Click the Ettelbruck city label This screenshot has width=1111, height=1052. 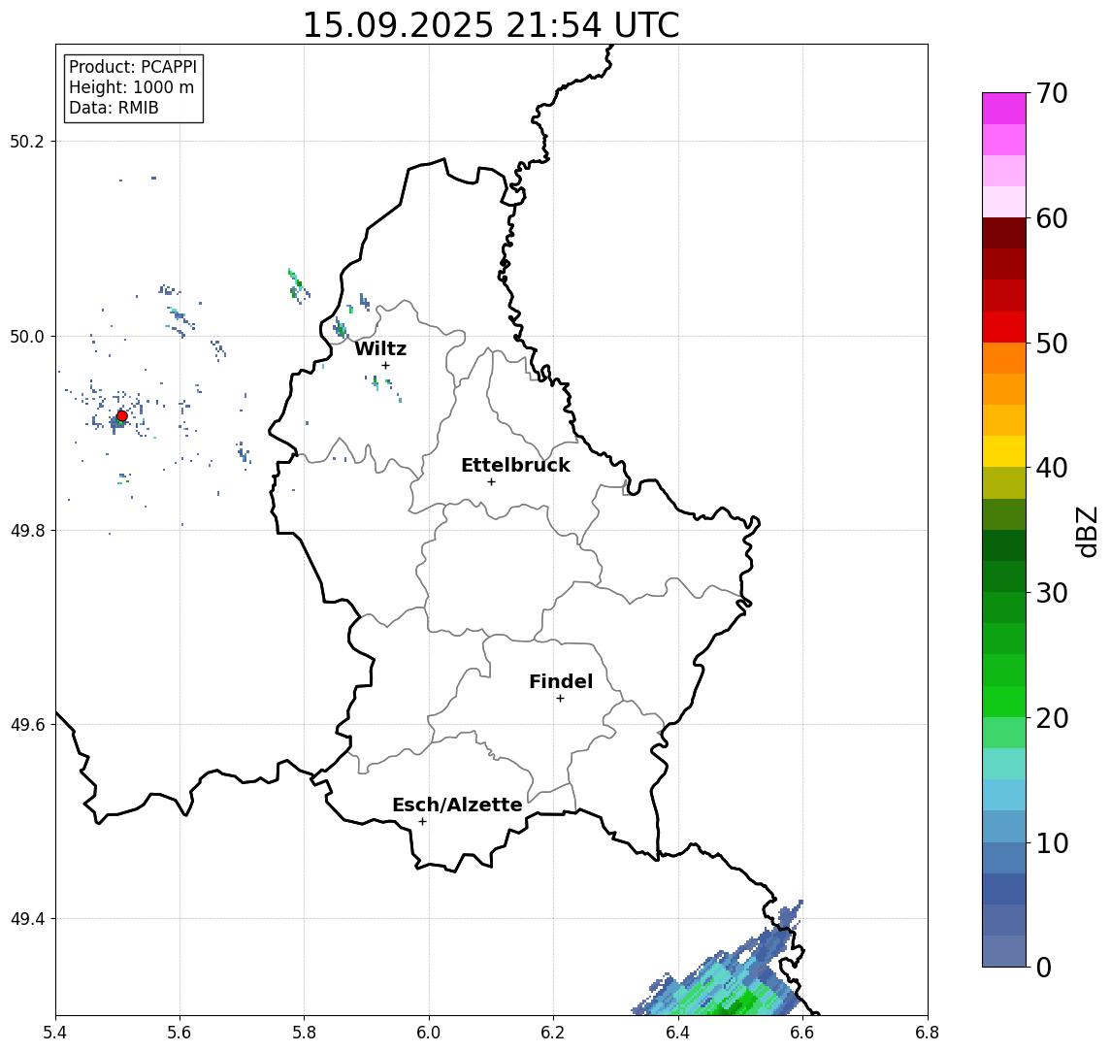pos(515,465)
